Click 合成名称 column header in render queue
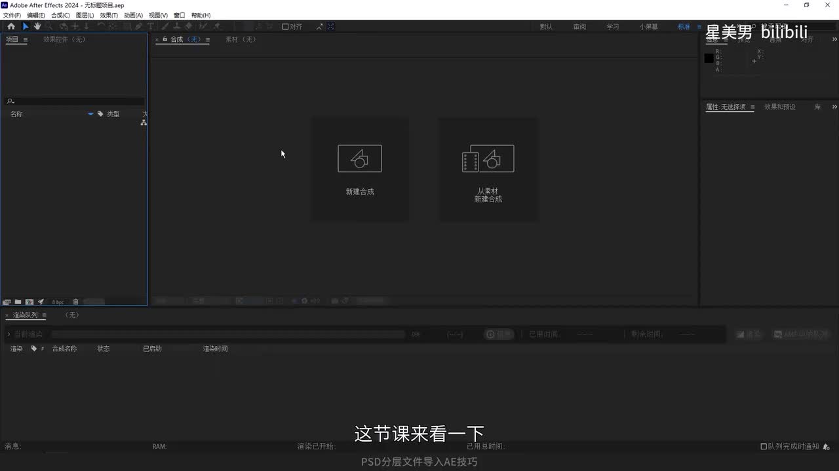 click(x=64, y=349)
